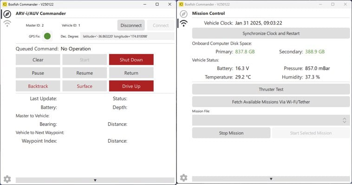Click the disabled Start Selected Mission button
Screen dimensions: 352x185
[x=311, y=133]
